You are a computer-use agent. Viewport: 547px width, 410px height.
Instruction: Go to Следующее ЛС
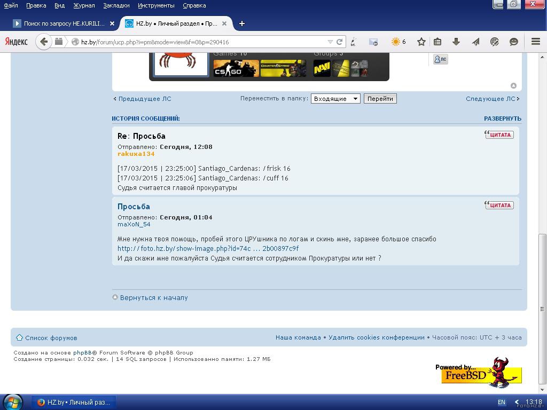click(490, 99)
